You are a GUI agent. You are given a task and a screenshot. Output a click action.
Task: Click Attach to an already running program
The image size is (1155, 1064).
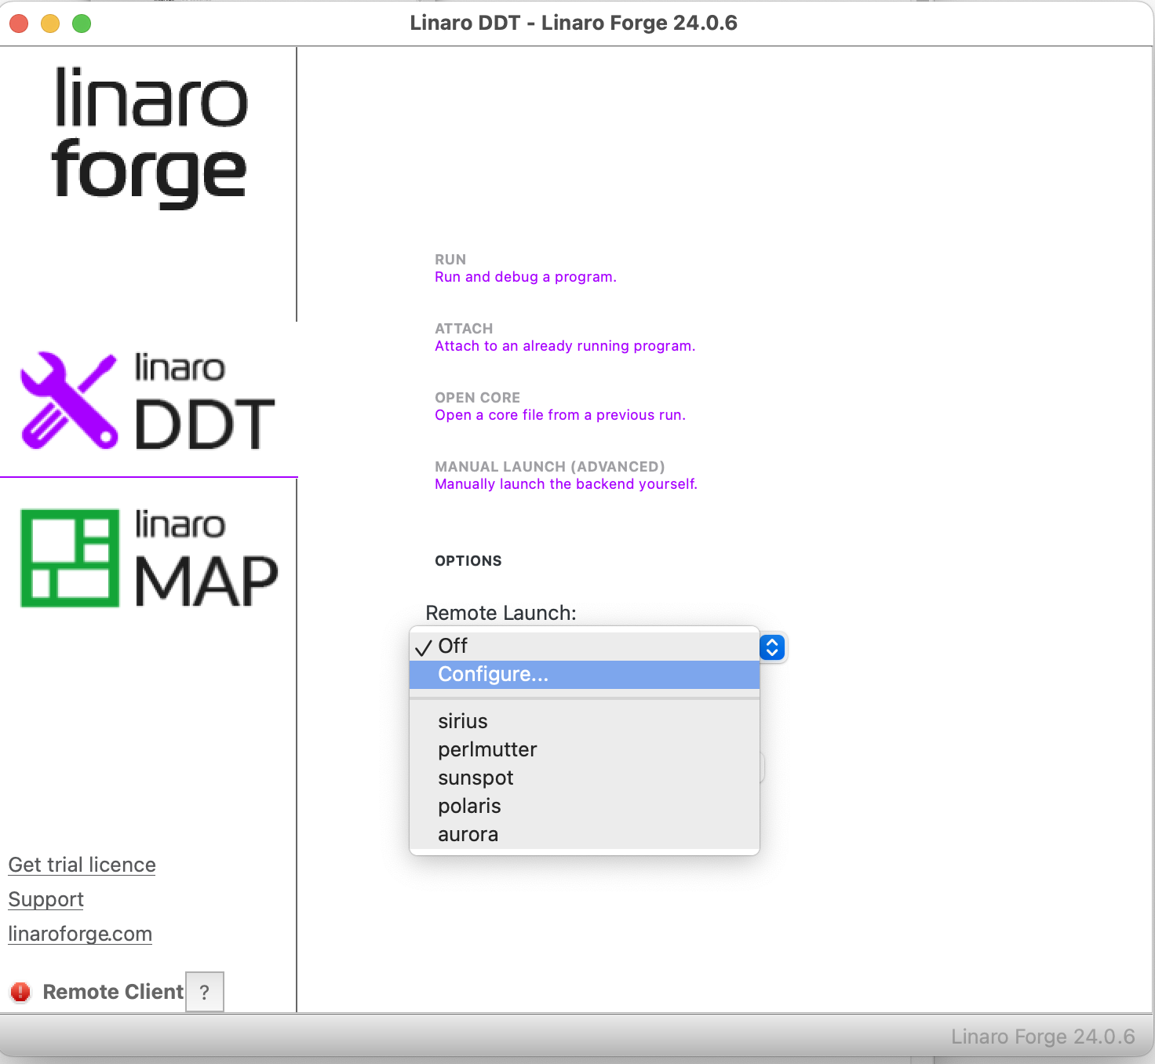(565, 346)
